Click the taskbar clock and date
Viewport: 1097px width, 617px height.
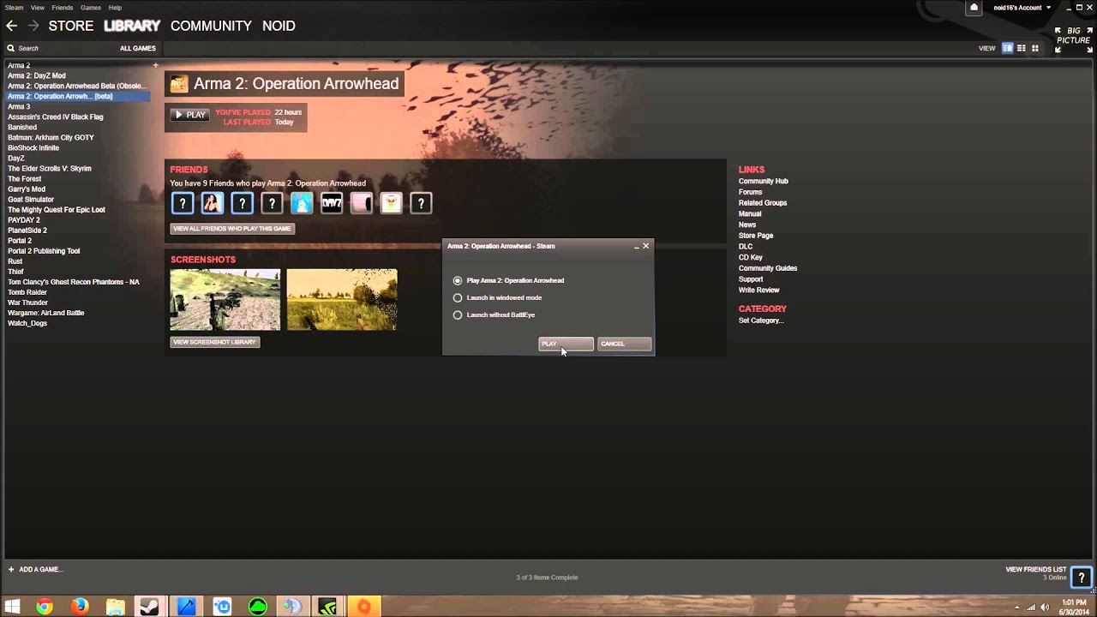click(1074, 607)
